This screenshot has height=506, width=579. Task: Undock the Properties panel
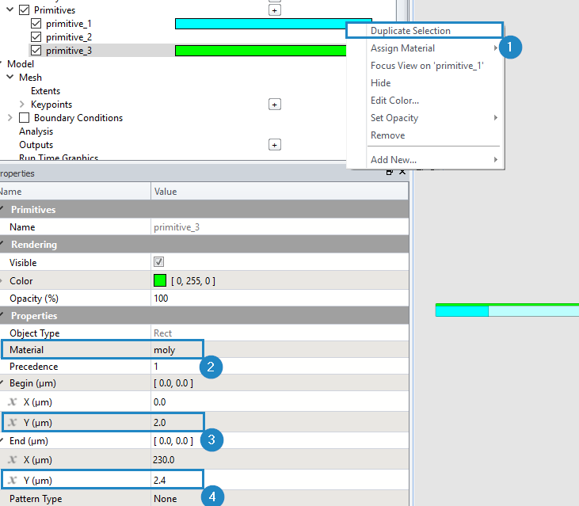click(389, 172)
